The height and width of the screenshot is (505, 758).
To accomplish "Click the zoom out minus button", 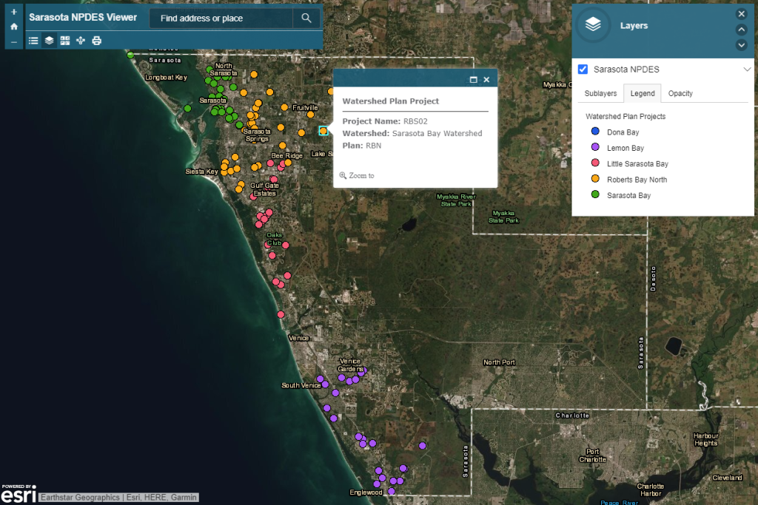I will point(13,42).
